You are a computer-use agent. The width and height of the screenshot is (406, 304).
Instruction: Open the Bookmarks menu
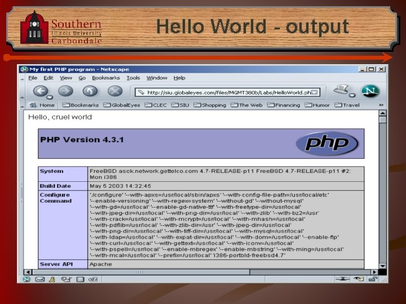106,78
